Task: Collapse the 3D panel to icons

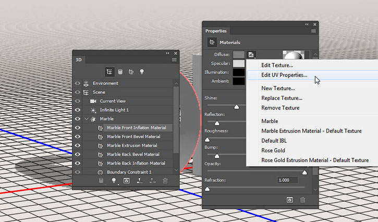Action: click(x=167, y=53)
